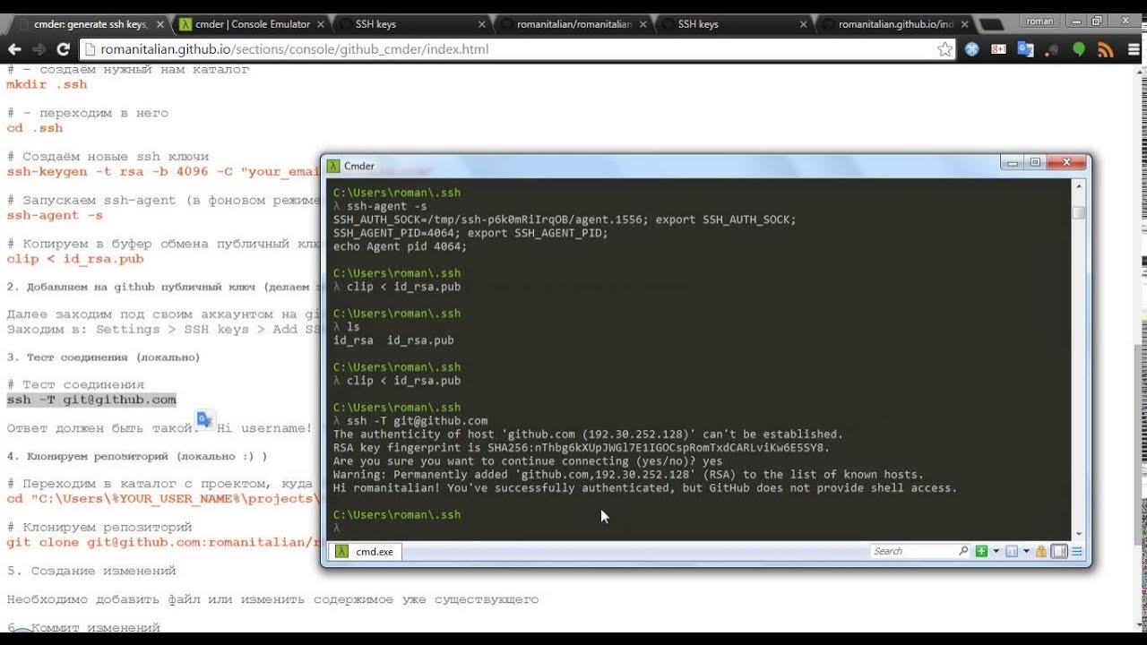Open Cmder hamburger settings menu

1077,551
